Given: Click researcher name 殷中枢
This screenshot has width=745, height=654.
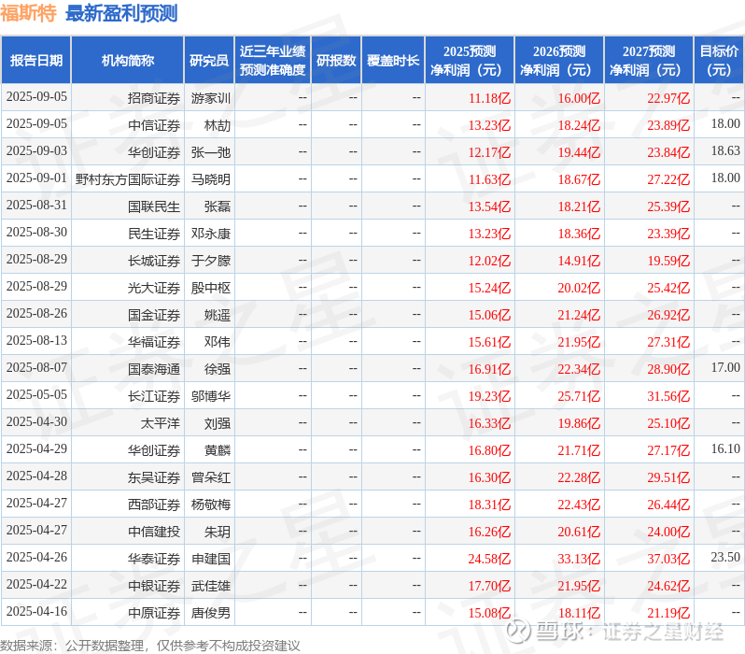Looking at the screenshot, I should (x=211, y=289).
